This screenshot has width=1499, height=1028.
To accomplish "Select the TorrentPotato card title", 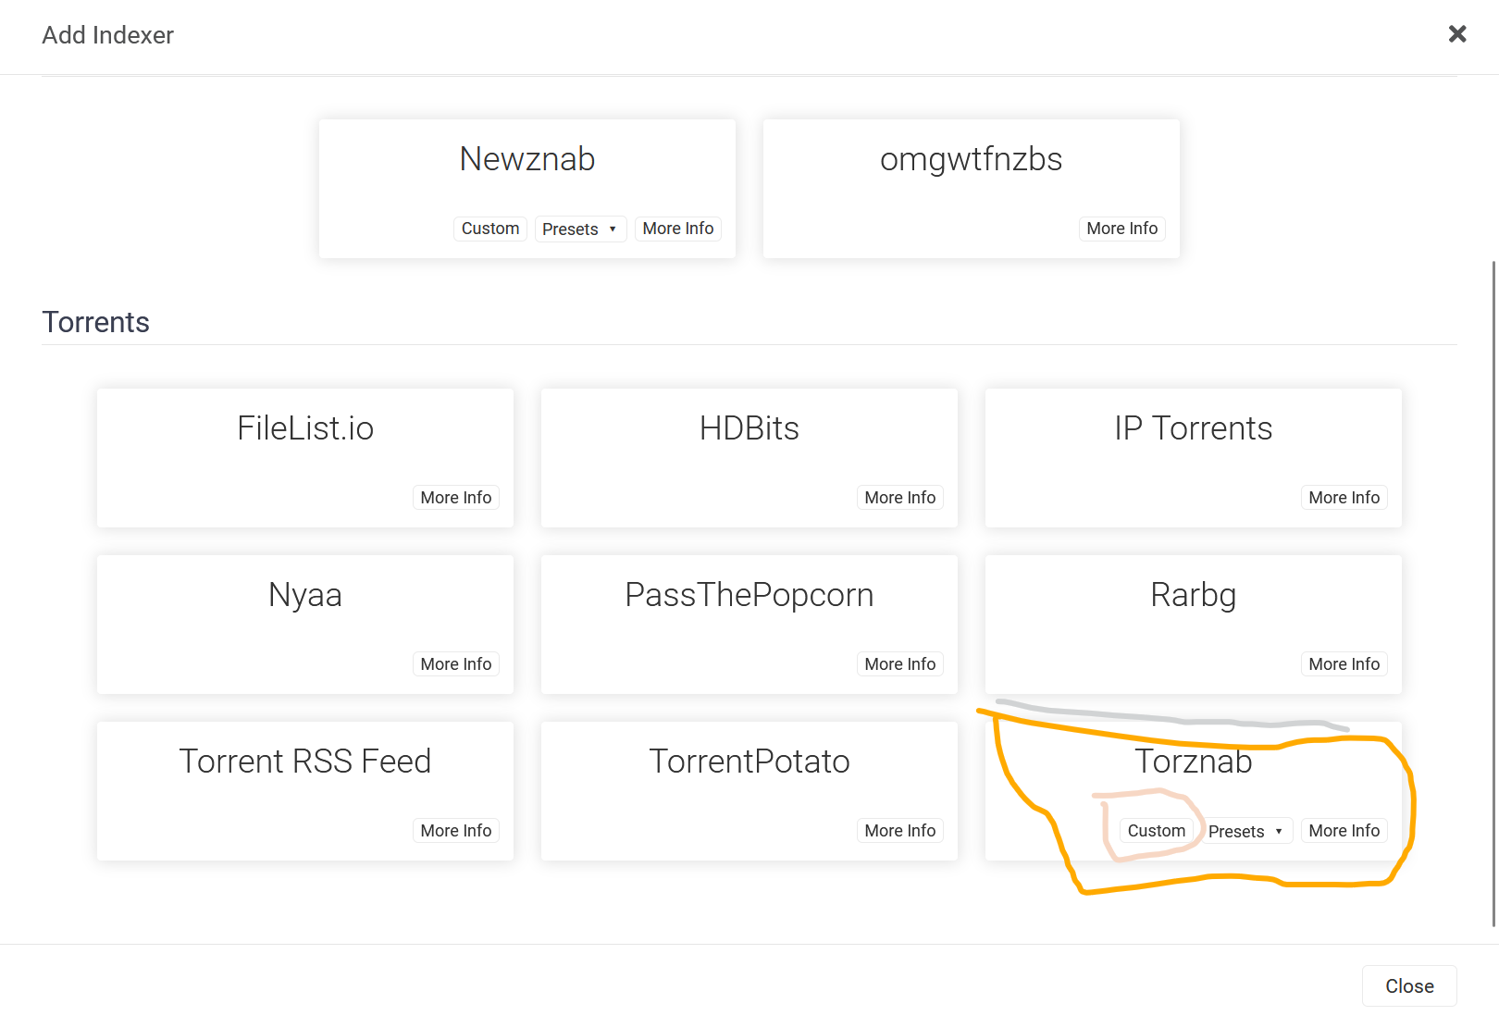I will click(x=749, y=762).
